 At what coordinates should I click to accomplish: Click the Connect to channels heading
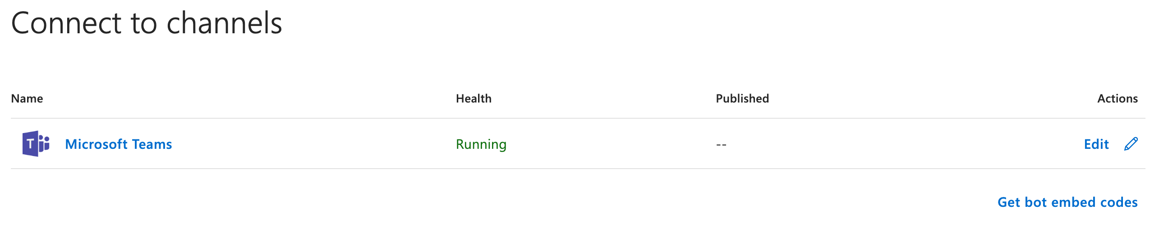click(147, 23)
